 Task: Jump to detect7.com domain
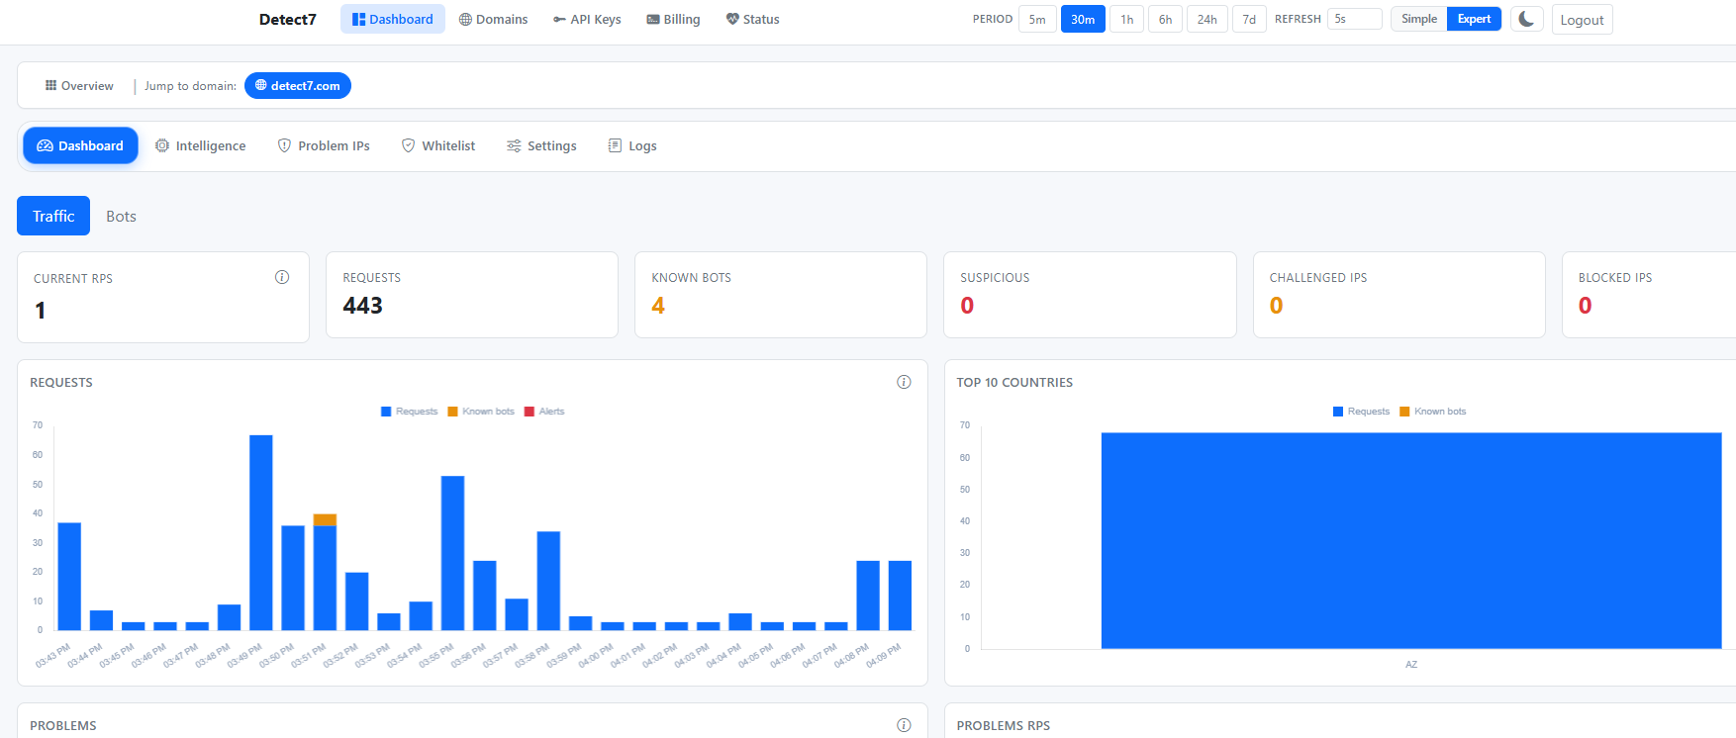point(298,86)
